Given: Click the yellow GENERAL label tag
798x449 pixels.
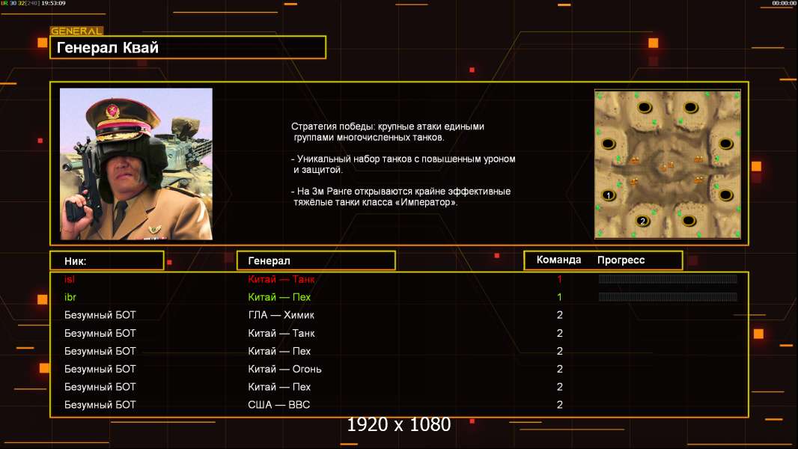Looking at the screenshot, I should tap(76, 31).
